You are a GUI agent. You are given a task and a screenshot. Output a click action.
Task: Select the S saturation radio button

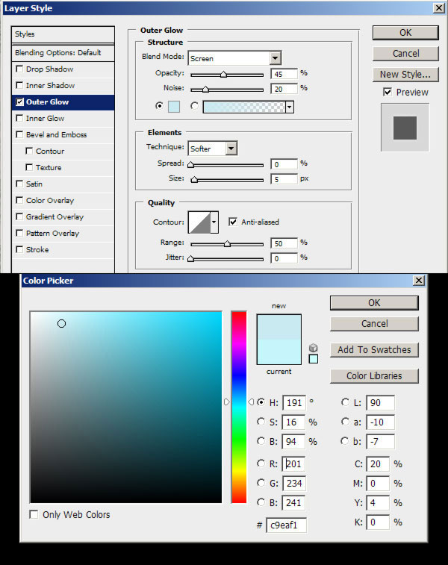click(261, 422)
